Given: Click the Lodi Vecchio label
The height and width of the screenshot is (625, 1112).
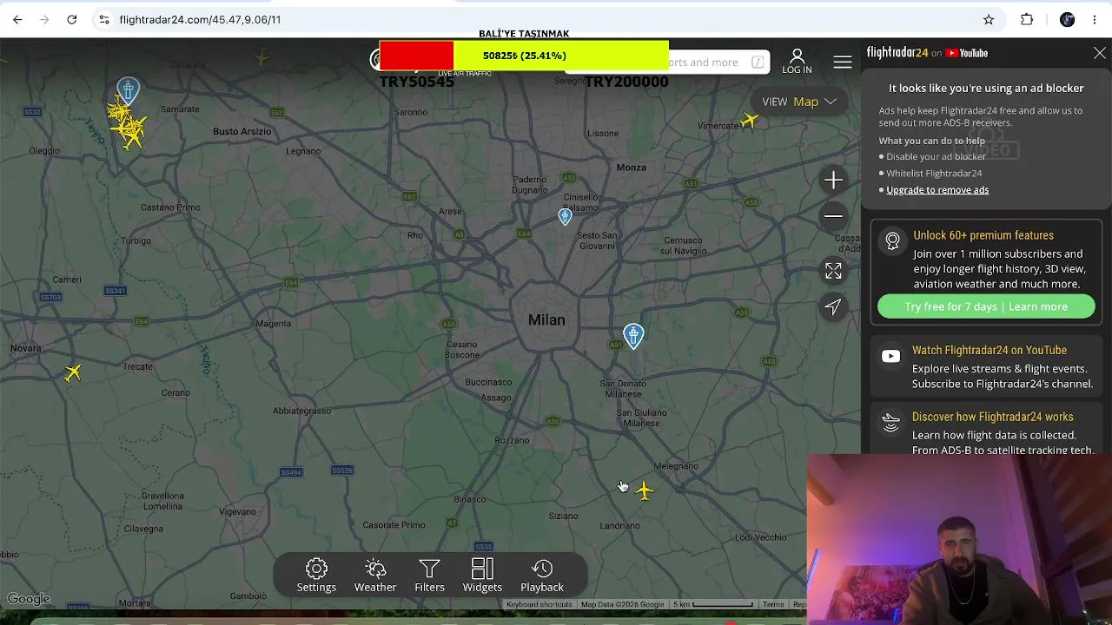Looking at the screenshot, I should coord(760,537).
